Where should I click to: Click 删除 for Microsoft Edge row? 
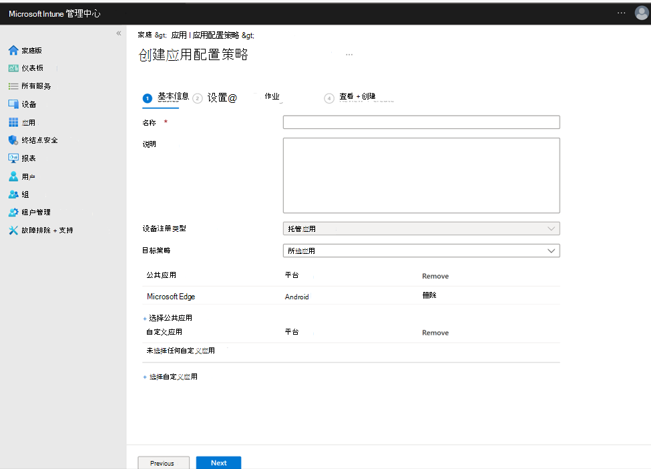[429, 295]
